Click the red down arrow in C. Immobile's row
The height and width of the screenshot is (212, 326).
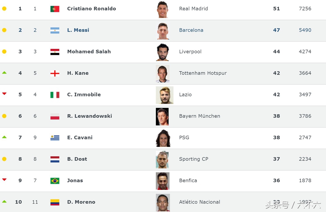(4, 94)
